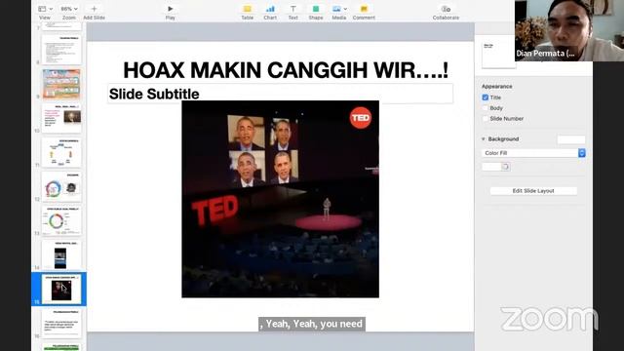Click the HOAX MAKIN CANGGIH WIR title
Viewport: 624px width, 351px height.
286,70
